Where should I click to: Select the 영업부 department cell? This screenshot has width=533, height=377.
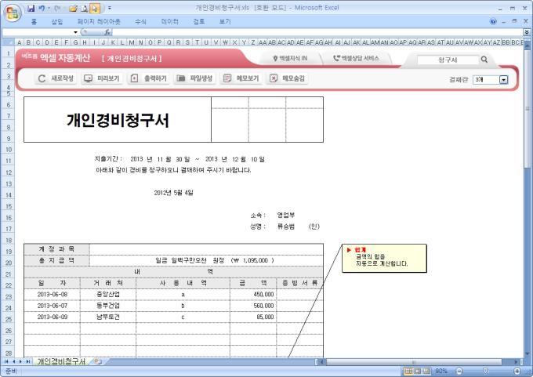[286, 216]
